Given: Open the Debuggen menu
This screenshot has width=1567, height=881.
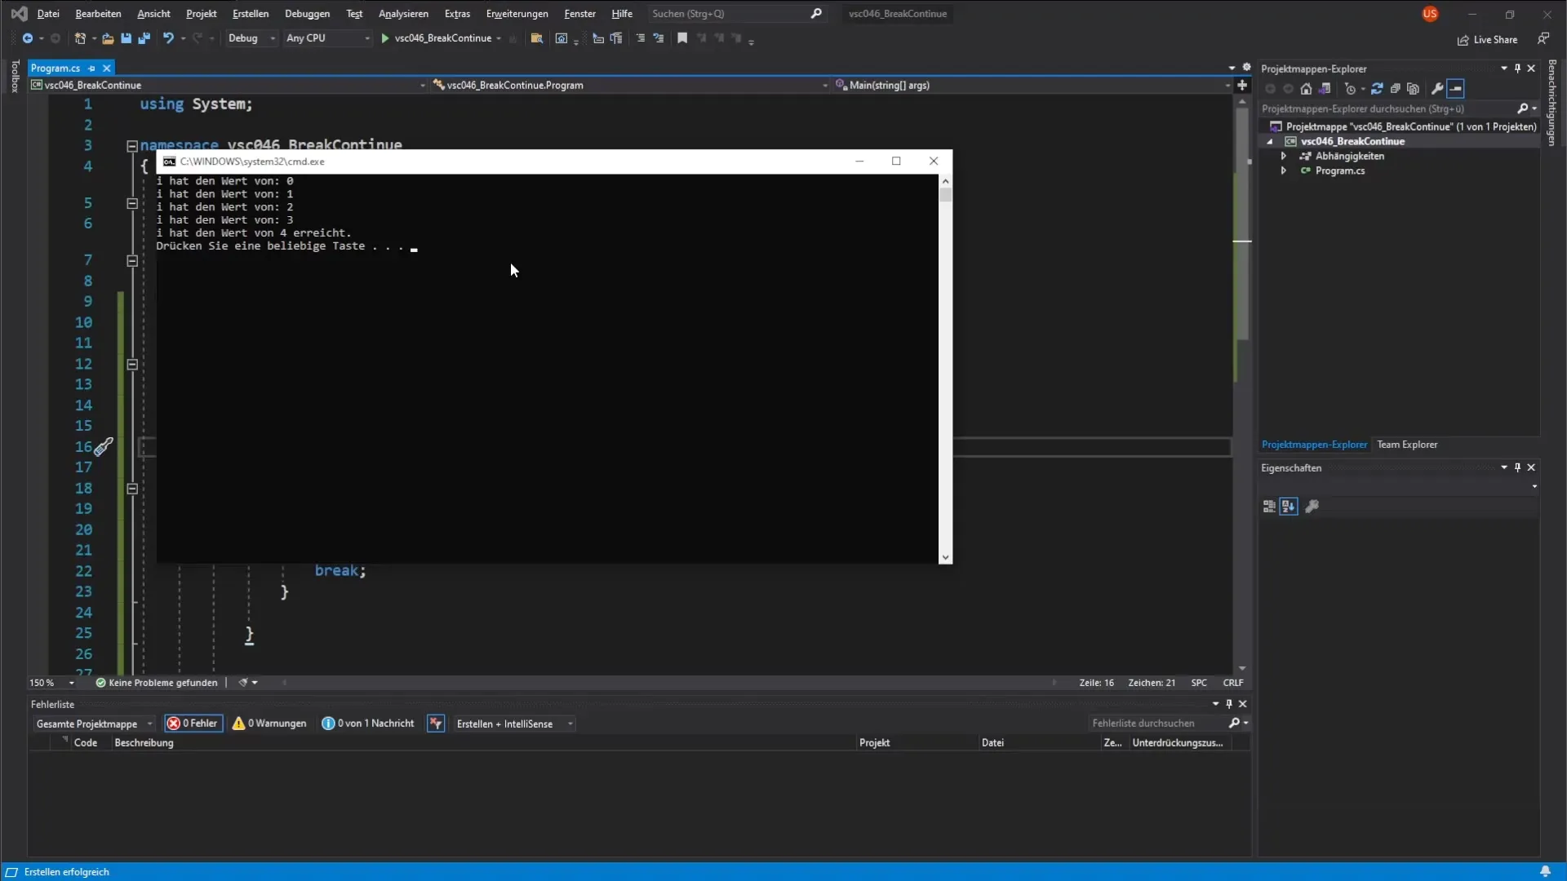Looking at the screenshot, I should coord(308,14).
